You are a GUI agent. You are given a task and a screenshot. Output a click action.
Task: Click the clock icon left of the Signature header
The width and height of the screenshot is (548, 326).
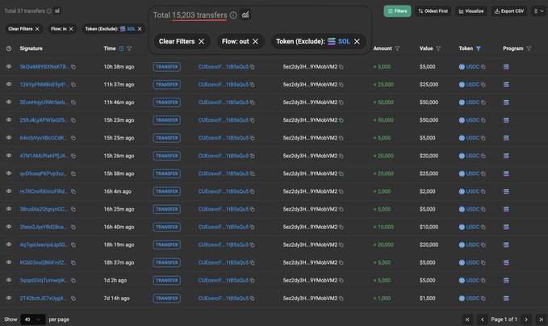[x=9, y=48]
